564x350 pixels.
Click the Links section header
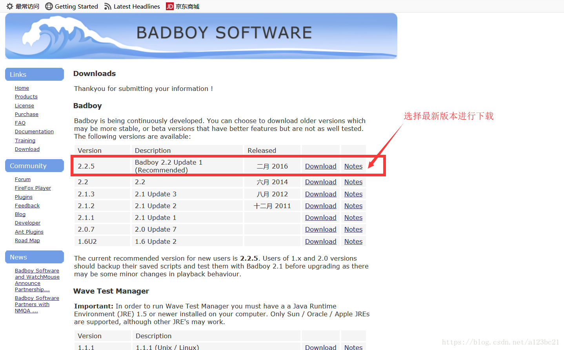(35, 74)
